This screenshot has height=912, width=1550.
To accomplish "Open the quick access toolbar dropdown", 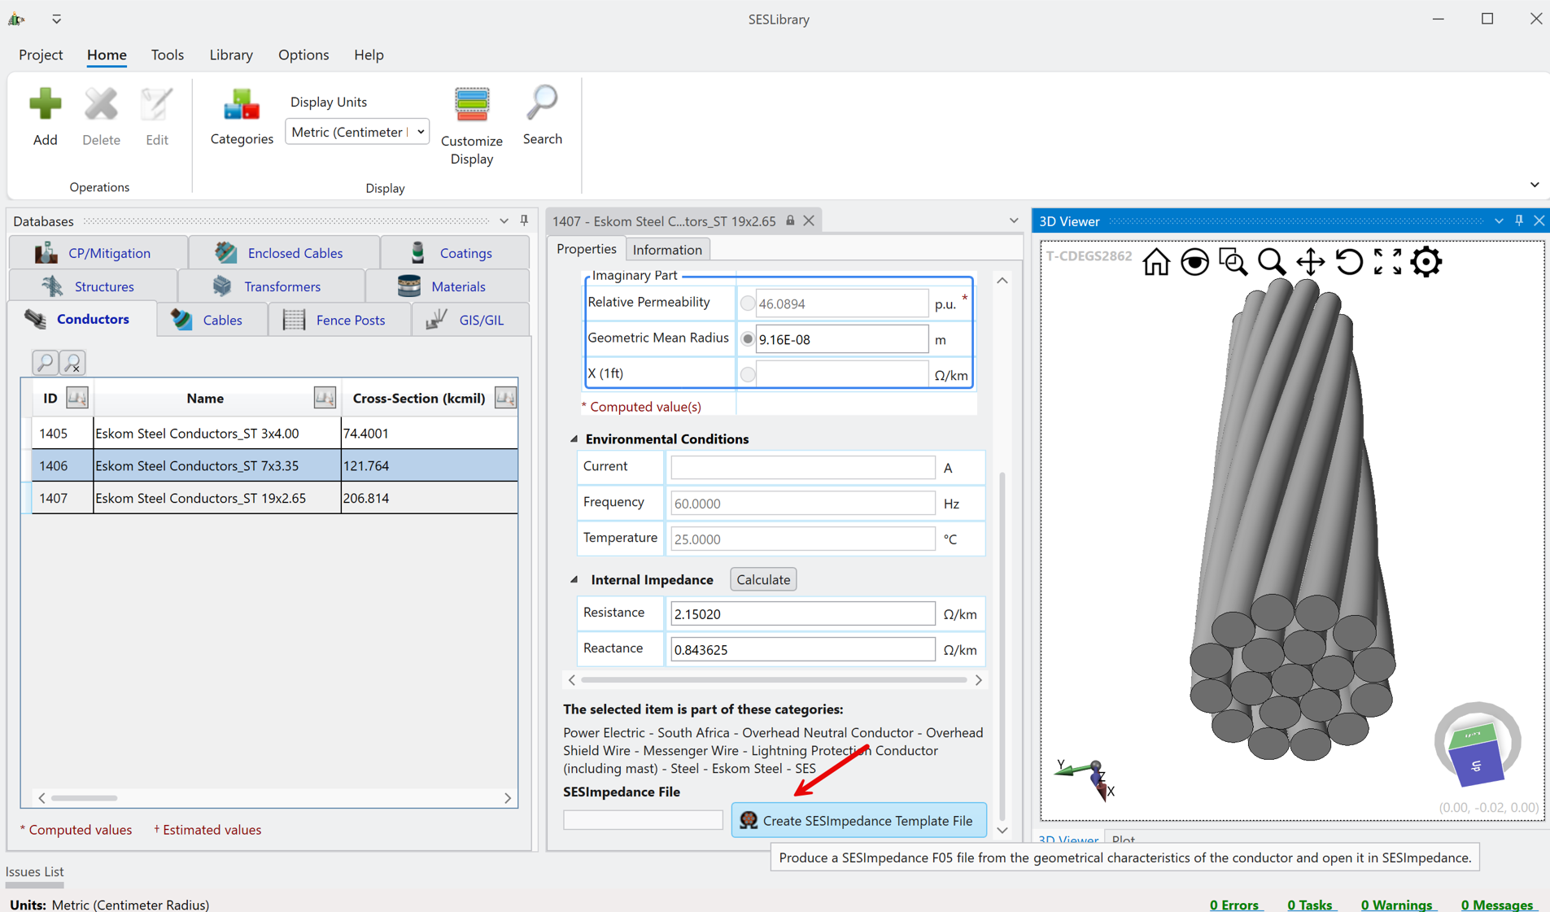I will (56, 19).
